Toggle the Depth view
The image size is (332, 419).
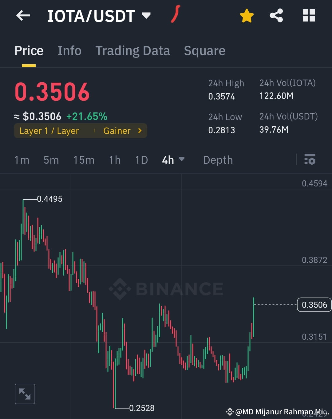(218, 160)
